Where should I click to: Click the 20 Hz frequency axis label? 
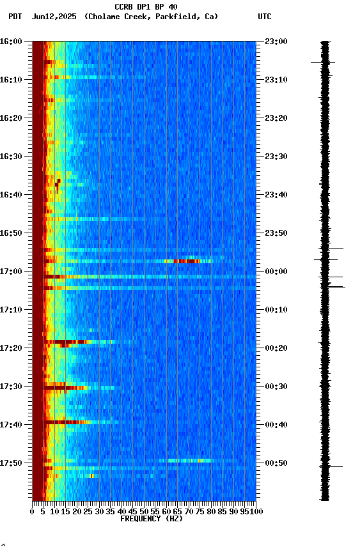pos(77,512)
